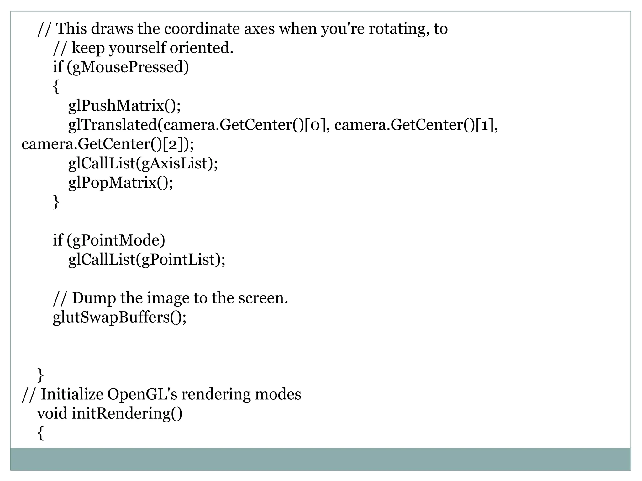
Task: Click the opening brace below gMousePressed
Action: pos(56,87)
